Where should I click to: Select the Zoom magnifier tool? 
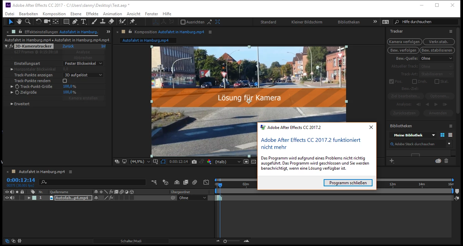28,22
